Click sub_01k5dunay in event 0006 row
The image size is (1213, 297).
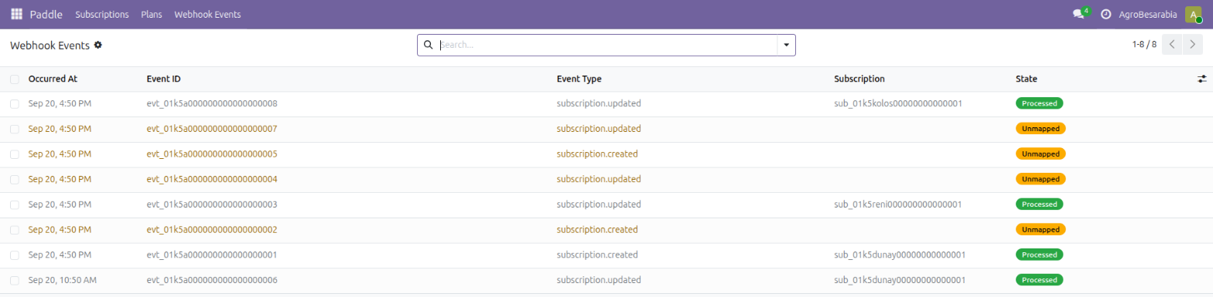click(900, 280)
